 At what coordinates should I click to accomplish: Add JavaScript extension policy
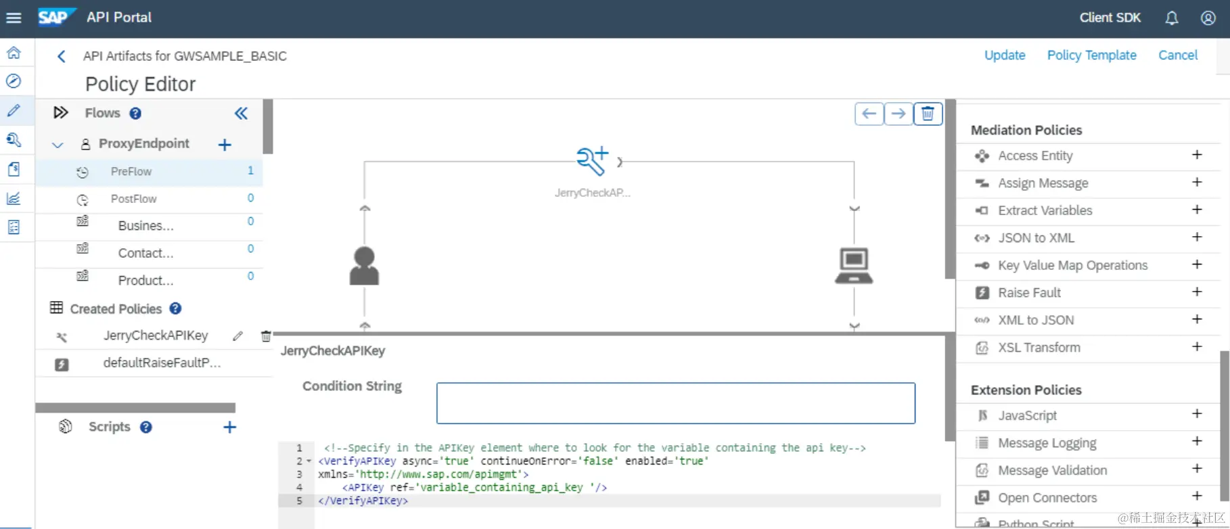pyautogui.click(x=1197, y=414)
